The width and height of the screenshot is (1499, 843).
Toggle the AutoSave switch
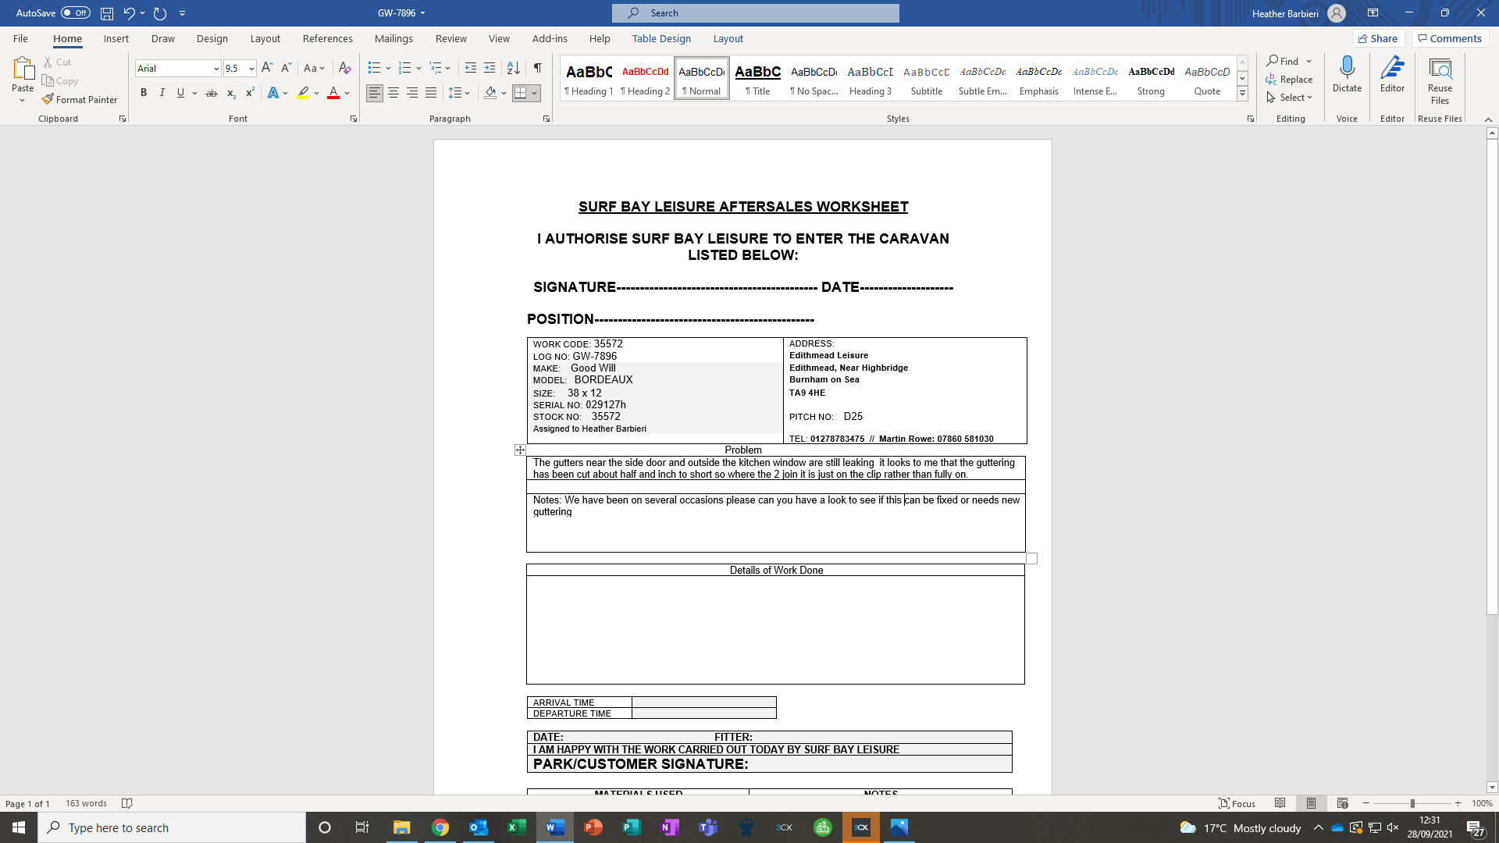(x=76, y=13)
